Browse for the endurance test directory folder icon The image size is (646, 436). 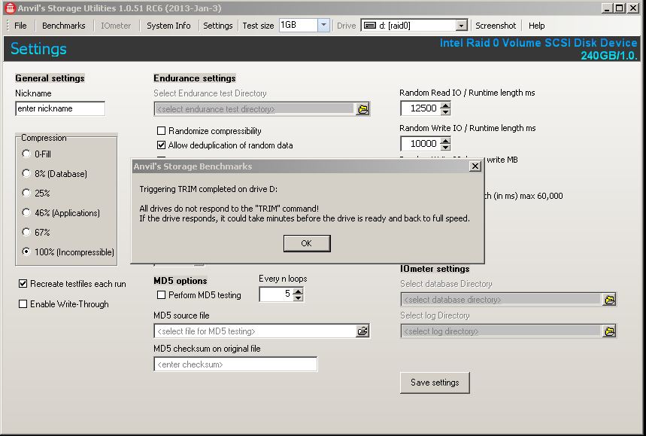coord(363,109)
